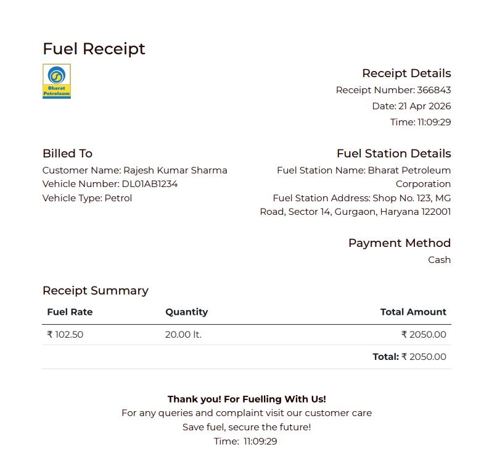Click the Vehicle Number DL01AB1234 line
Screen dimensions: 489x476
pyautogui.click(x=110, y=184)
